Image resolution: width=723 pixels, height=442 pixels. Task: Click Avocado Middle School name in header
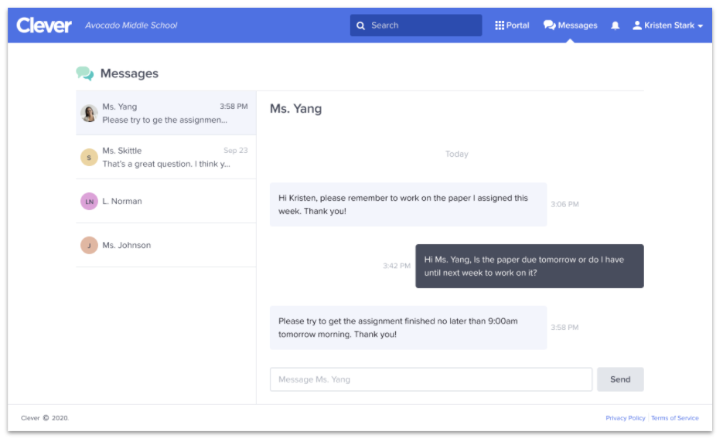point(131,25)
